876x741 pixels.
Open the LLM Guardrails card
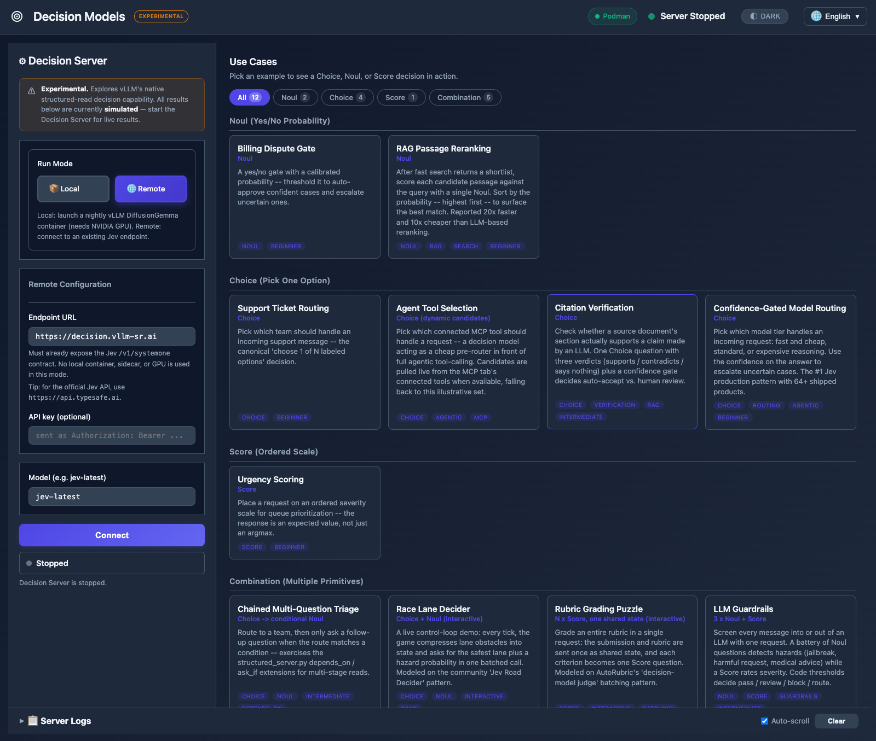(x=781, y=651)
